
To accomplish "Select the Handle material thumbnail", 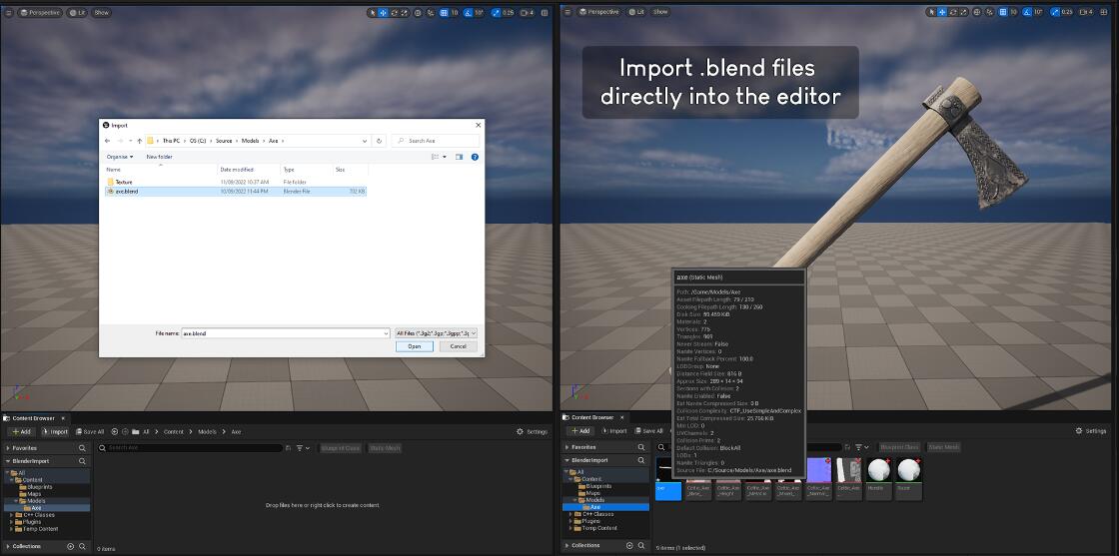I will tap(878, 478).
